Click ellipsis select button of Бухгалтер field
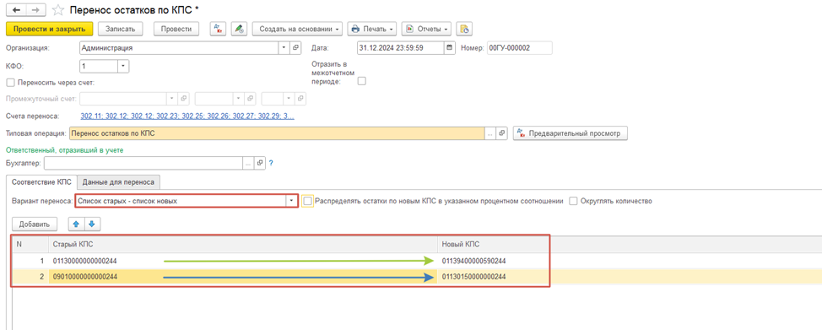Viewport: 822px width, 330px height. pos(248,163)
